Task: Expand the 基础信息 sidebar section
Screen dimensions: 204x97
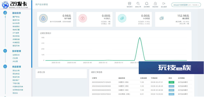Action: click(17, 13)
